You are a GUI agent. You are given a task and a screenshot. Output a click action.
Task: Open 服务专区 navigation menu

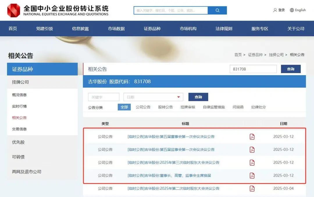(x=260, y=28)
